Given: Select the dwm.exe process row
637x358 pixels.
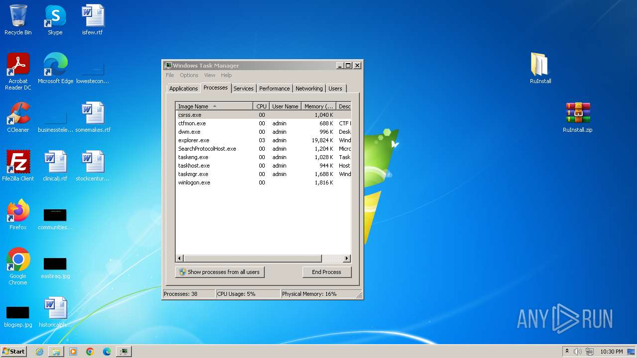Looking at the screenshot, I should pyautogui.click(x=263, y=132).
